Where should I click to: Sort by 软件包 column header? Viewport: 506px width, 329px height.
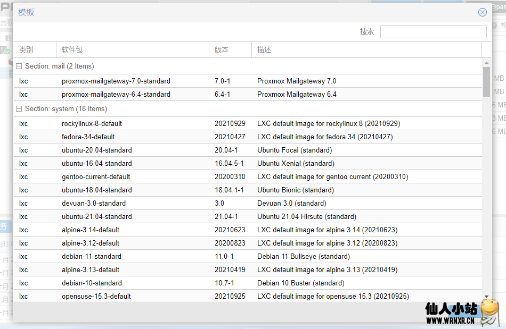click(132, 50)
